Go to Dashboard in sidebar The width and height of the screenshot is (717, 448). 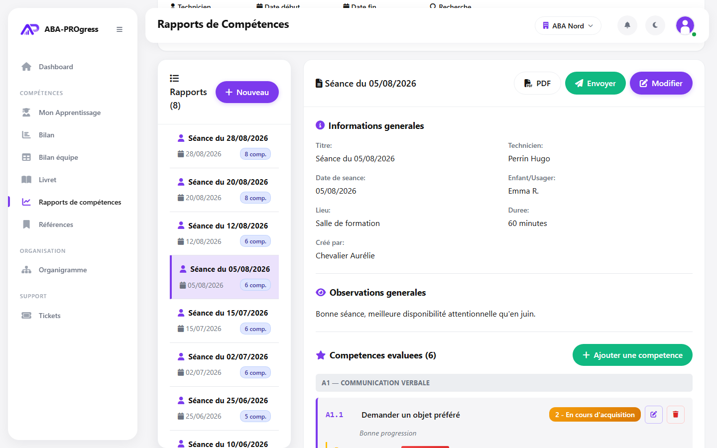pos(73,67)
